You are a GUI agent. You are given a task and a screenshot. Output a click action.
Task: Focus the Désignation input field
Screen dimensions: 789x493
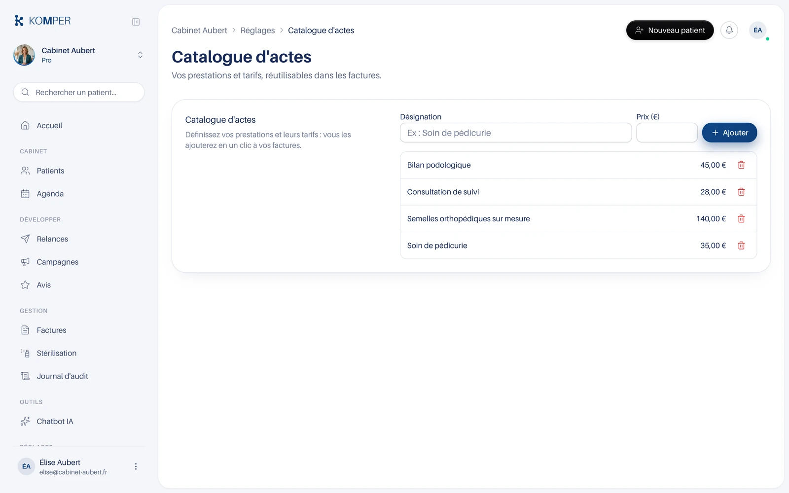(x=516, y=133)
